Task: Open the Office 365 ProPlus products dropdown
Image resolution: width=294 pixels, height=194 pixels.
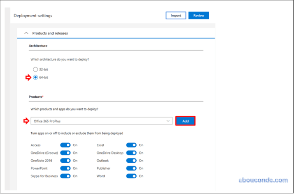Action: [x=101, y=121]
